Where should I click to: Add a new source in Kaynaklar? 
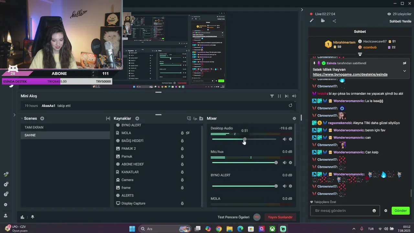pyautogui.click(x=137, y=118)
